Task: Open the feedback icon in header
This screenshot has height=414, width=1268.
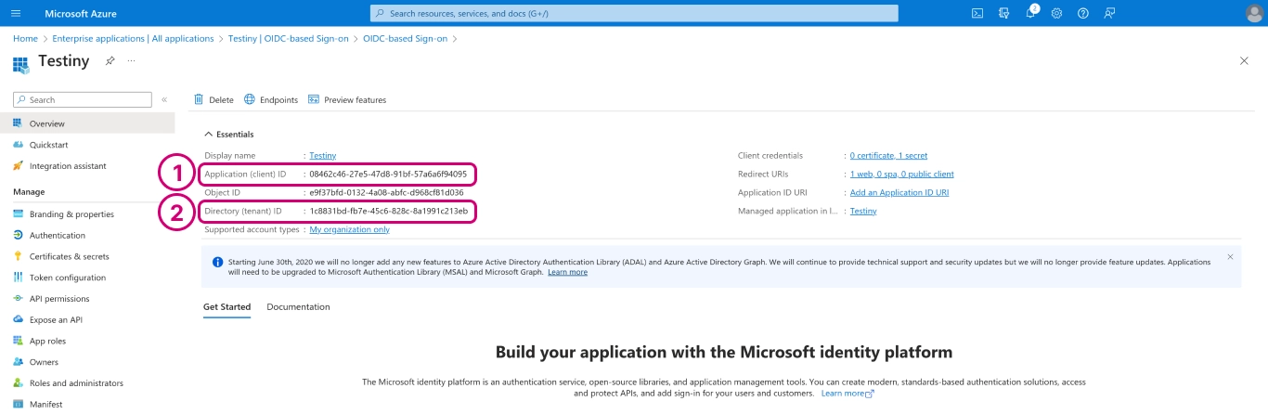Action: click(x=1109, y=13)
